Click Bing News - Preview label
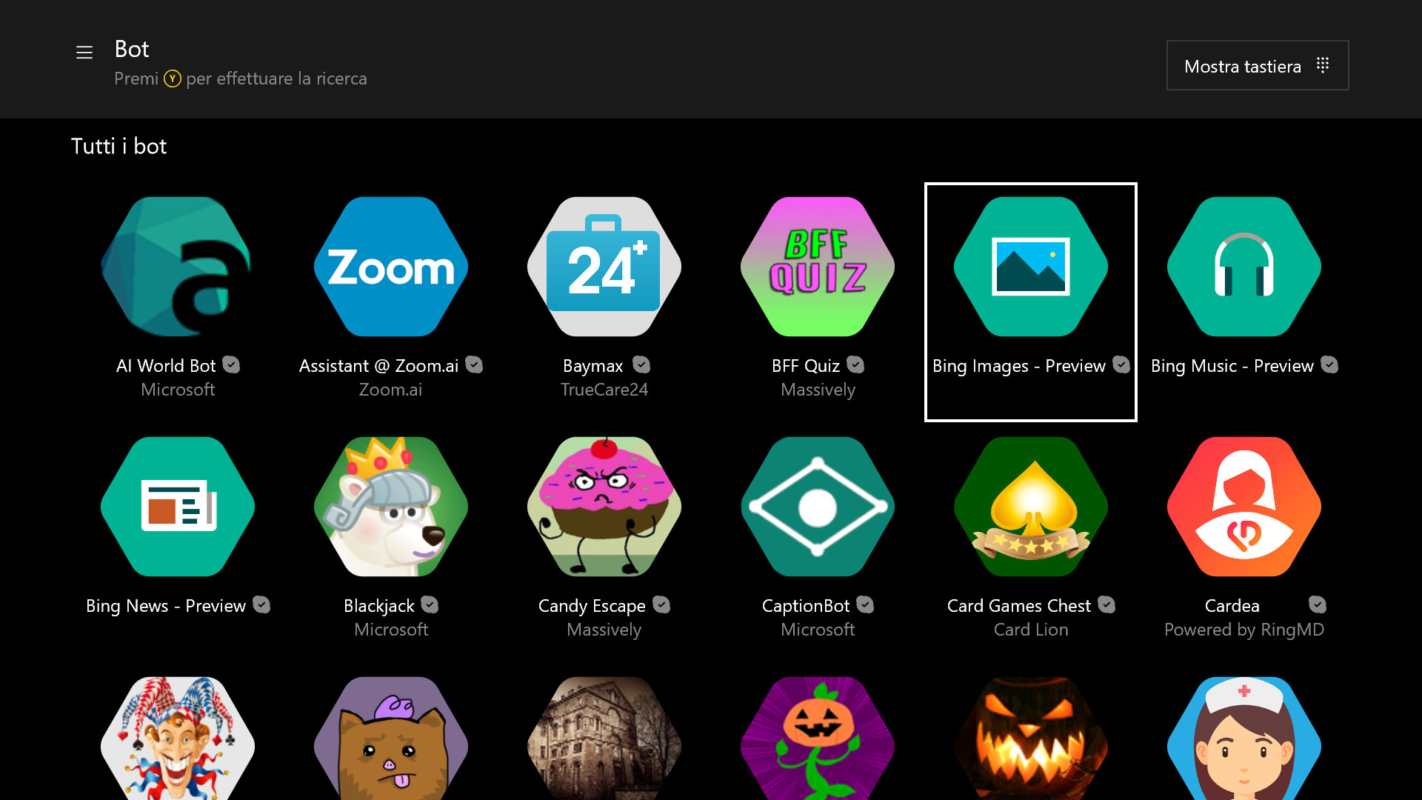 pos(166,606)
